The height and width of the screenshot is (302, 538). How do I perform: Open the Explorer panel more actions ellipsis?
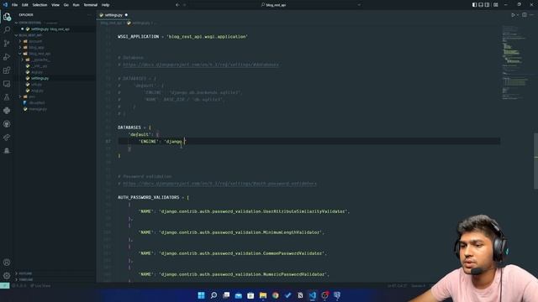pyautogui.click(x=90, y=15)
